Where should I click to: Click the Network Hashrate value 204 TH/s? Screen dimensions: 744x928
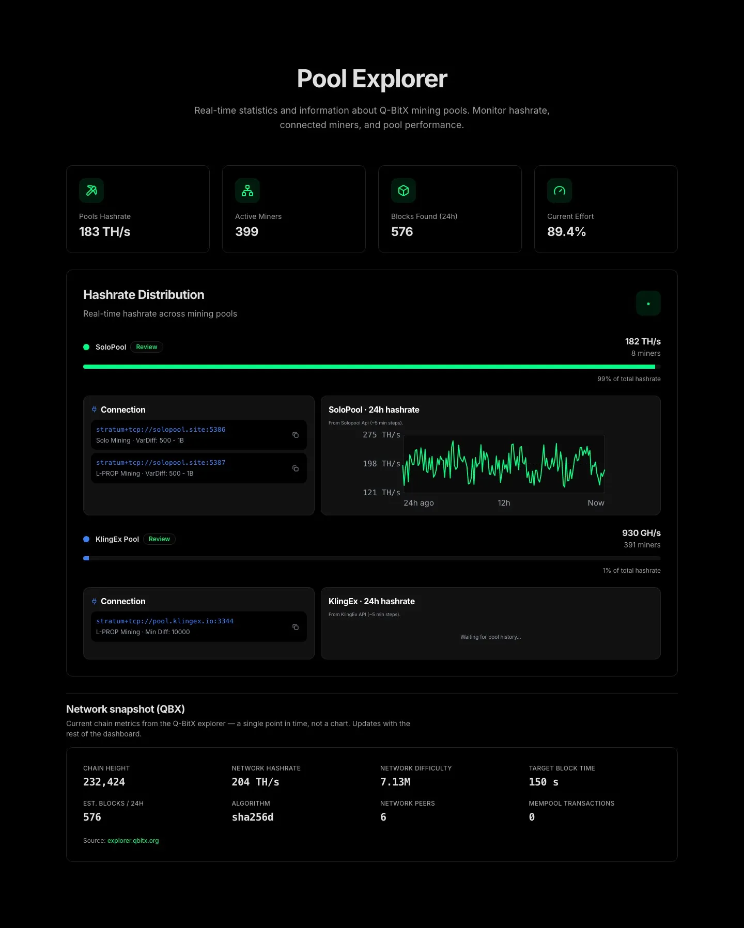255,782
